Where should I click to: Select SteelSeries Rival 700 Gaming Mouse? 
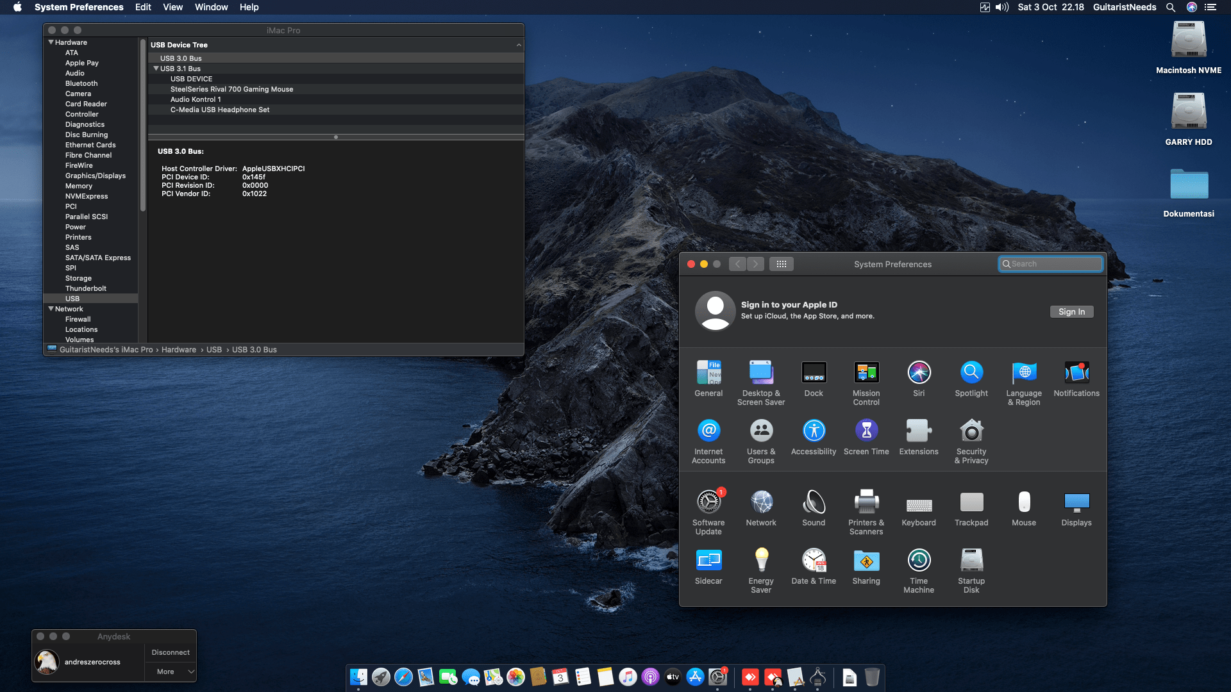tap(336, 89)
